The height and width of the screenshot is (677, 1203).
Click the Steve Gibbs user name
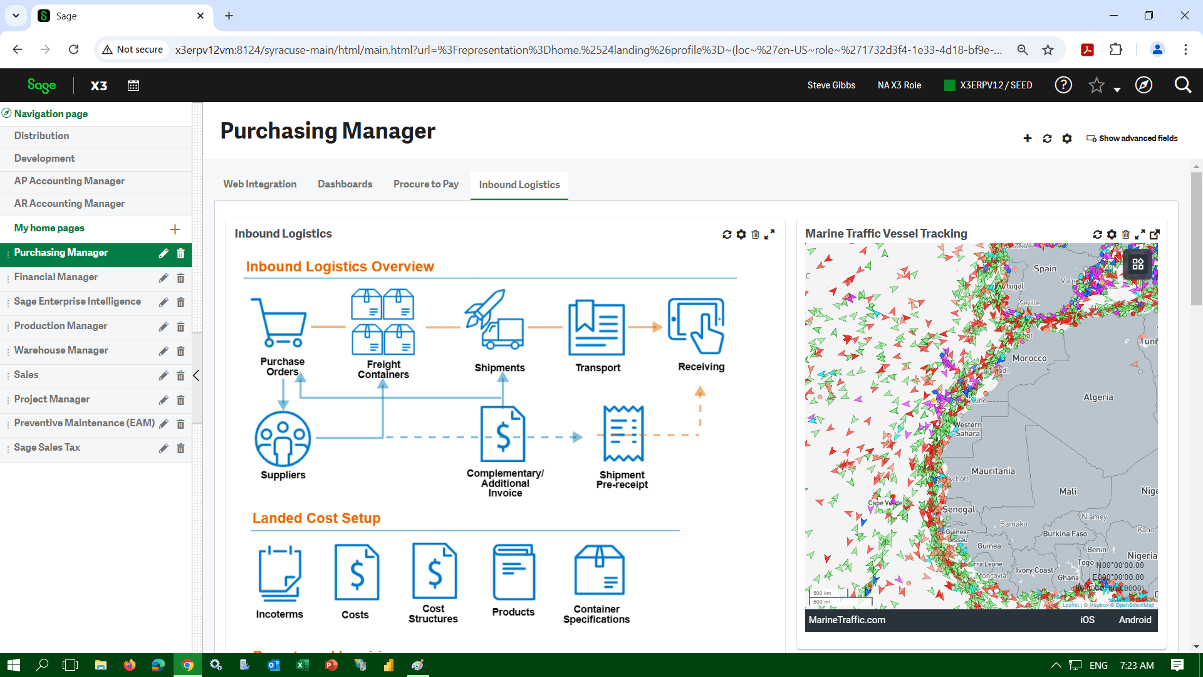point(831,85)
